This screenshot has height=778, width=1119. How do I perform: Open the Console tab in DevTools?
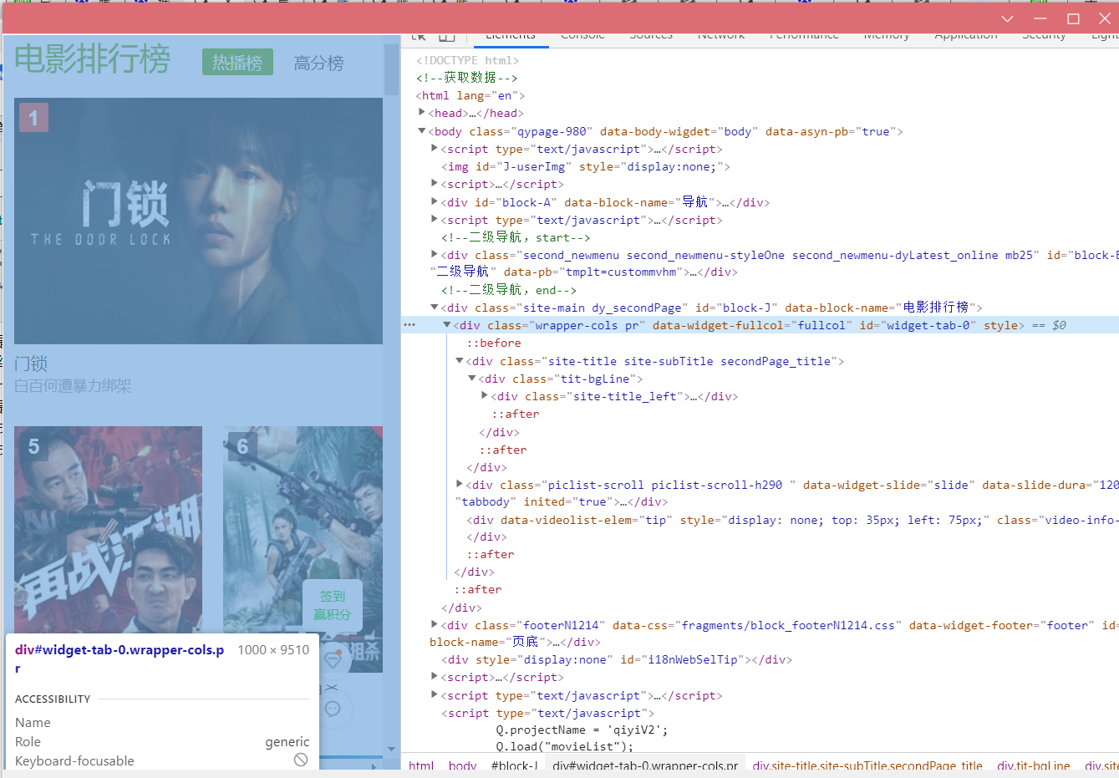[582, 37]
